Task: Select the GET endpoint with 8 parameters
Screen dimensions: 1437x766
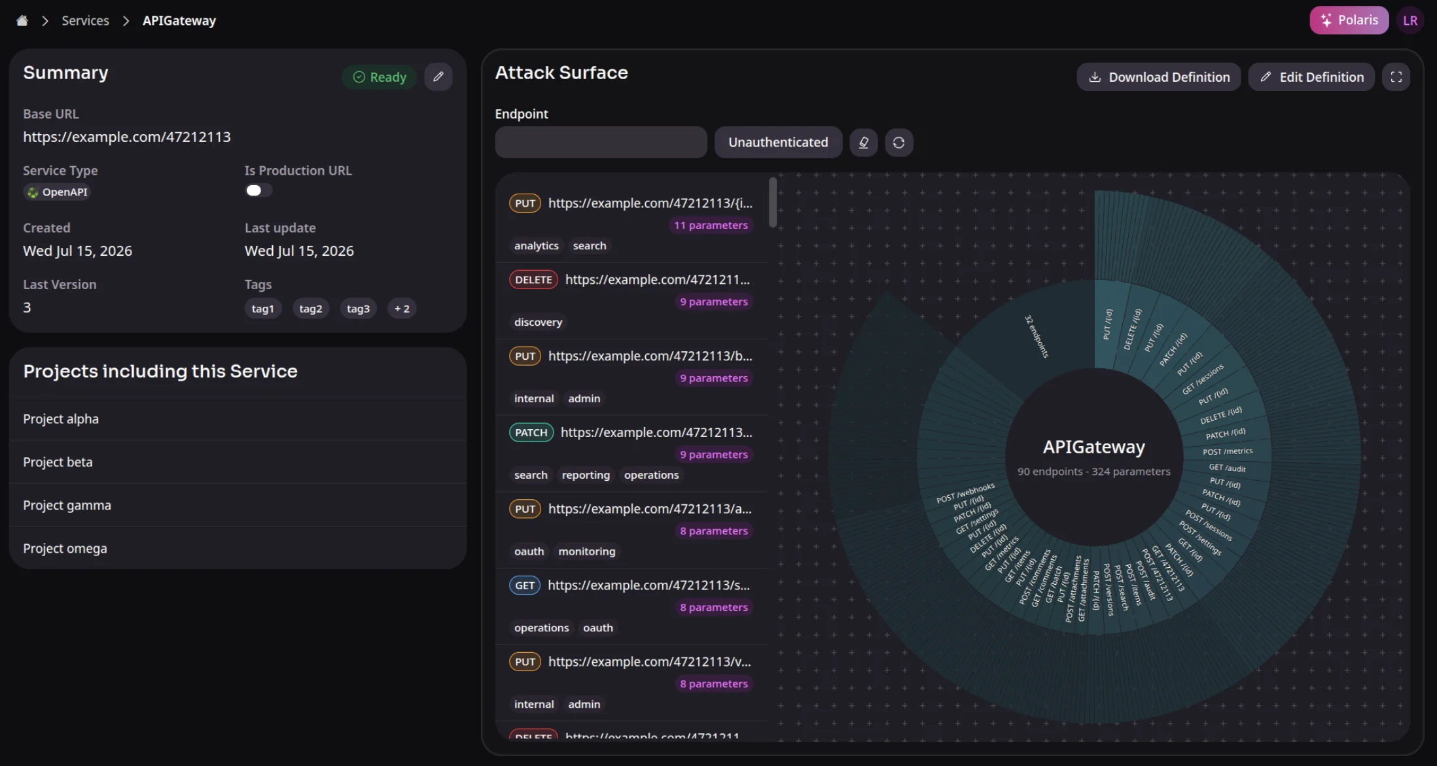Action: click(x=631, y=606)
